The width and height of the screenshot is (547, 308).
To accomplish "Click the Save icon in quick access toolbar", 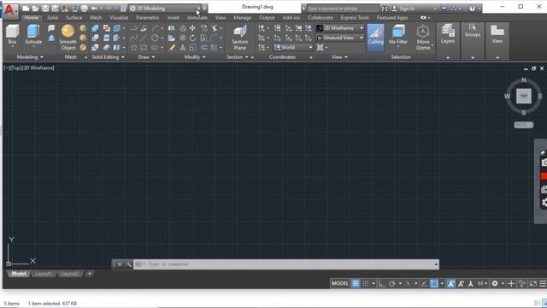I will 45,9.
